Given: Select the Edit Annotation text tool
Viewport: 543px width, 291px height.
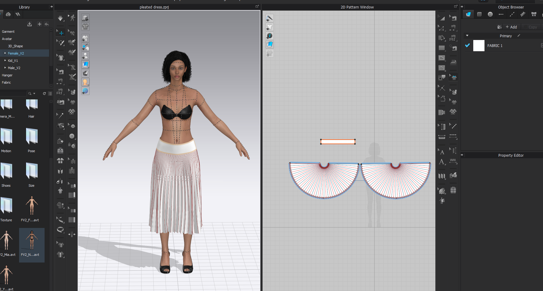Looking at the screenshot, I should point(442,152).
